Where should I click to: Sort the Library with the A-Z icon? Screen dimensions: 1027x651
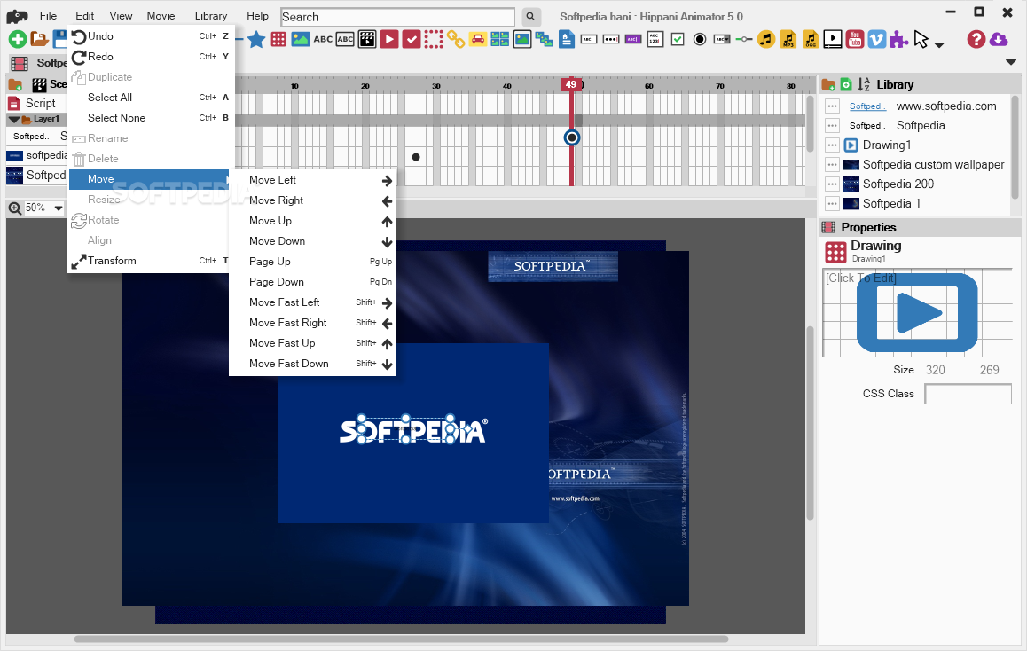pyautogui.click(x=864, y=84)
